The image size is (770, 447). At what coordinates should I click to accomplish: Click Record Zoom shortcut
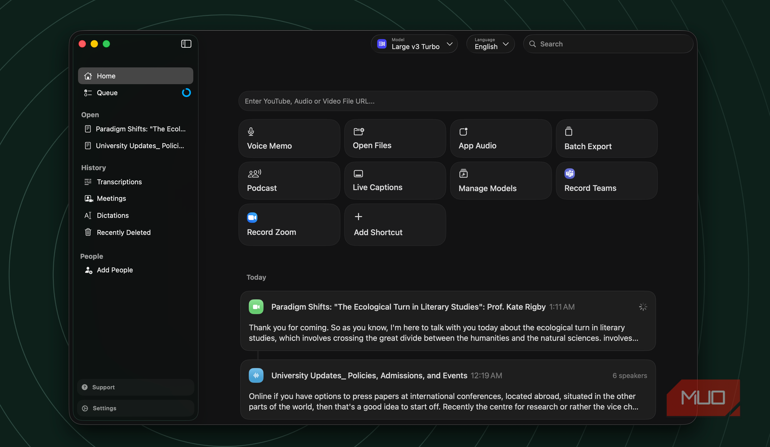tap(289, 225)
